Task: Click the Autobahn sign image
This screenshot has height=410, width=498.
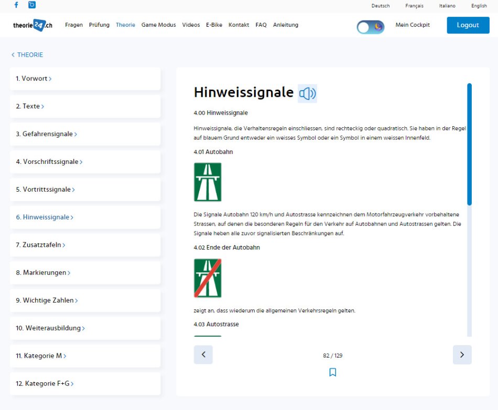Action: [x=208, y=182]
